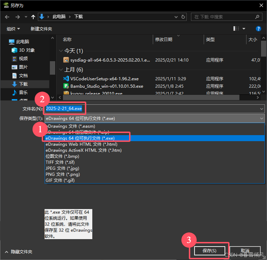
Task: Click the blue download arrow in address bar
Action: (x=42, y=17)
